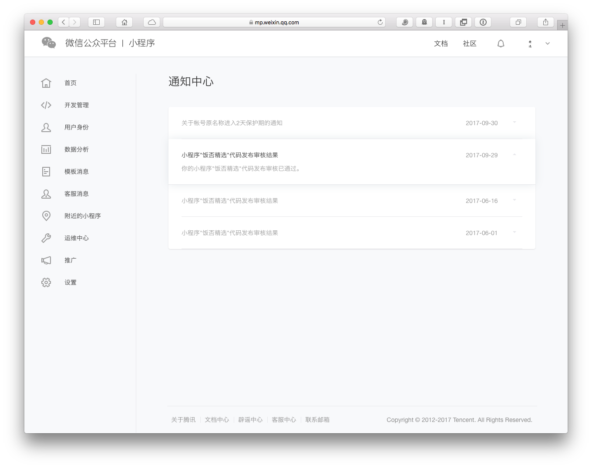592x468 pixels.
Task: Click the Instapaper I extension icon
Action: click(x=444, y=22)
